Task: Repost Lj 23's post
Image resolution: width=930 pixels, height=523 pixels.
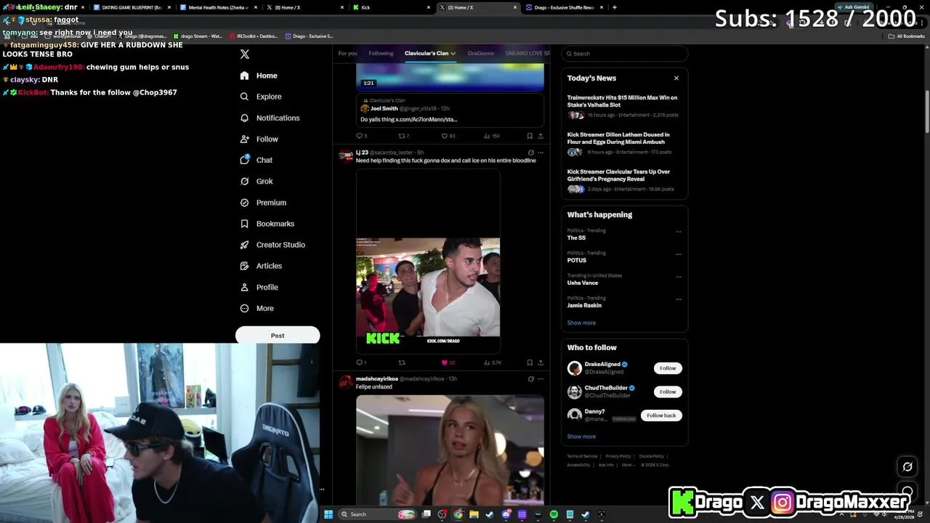Action: coord(402,362)
